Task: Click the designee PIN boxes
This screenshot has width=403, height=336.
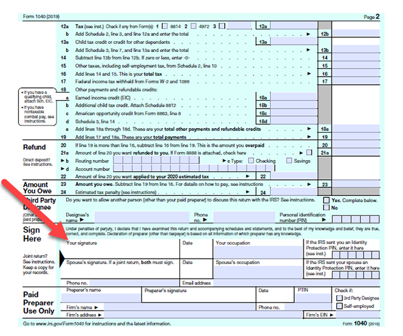Action: [x=356, y=219]
